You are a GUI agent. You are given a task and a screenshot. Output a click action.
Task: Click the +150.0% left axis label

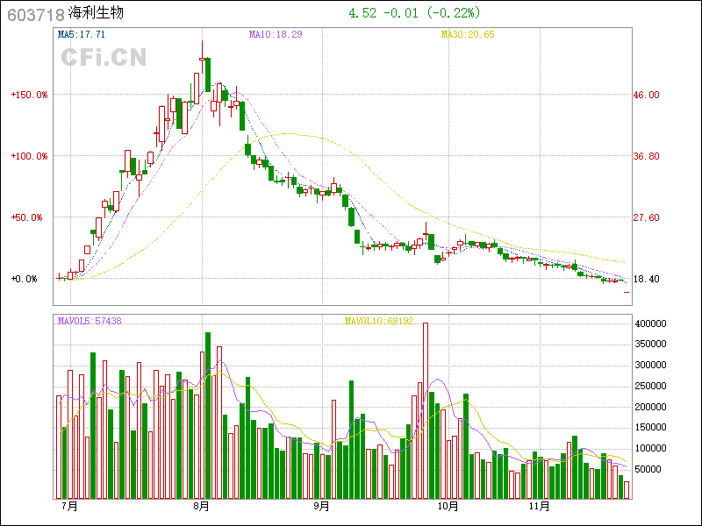coord(29,95)
